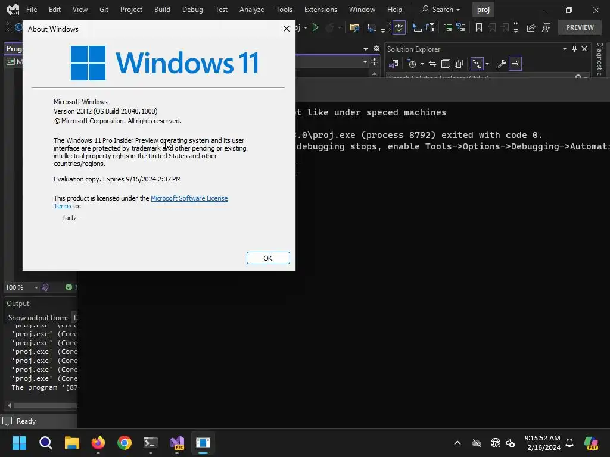Open the Edit menu
This screenshot has width=610, height=457.
coord(54,10)
